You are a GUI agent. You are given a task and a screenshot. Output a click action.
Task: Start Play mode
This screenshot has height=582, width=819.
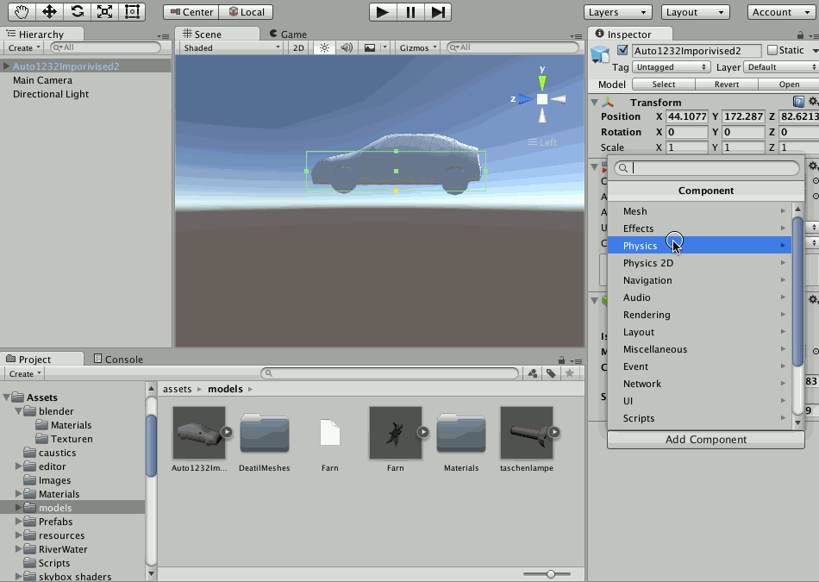pos(383,12)
